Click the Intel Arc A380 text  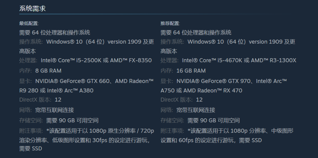coord(70,90)
